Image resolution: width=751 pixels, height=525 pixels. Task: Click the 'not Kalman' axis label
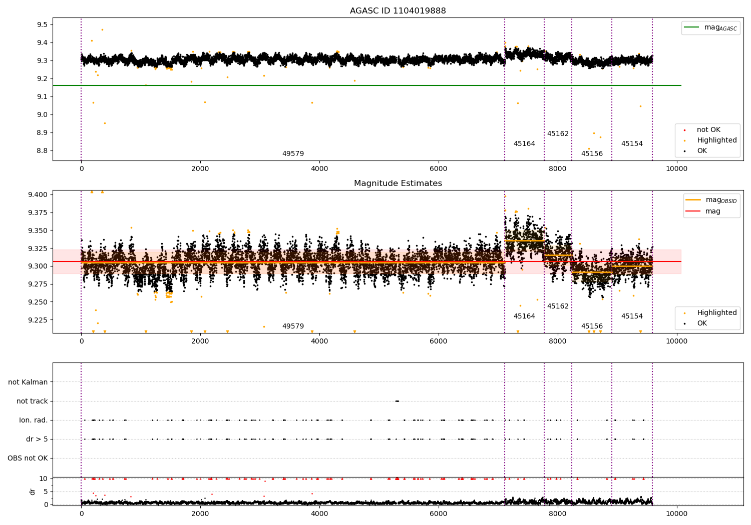tap(28, 382)
